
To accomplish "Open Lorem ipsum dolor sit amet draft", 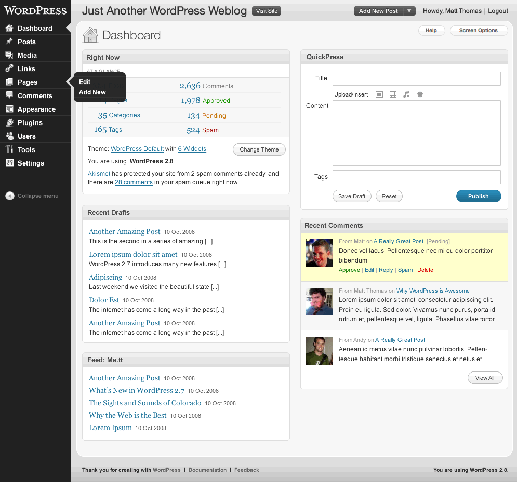I will (x=133, y=255).
